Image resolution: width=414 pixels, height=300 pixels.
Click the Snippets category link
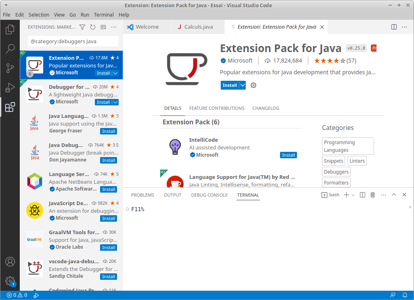333,161
